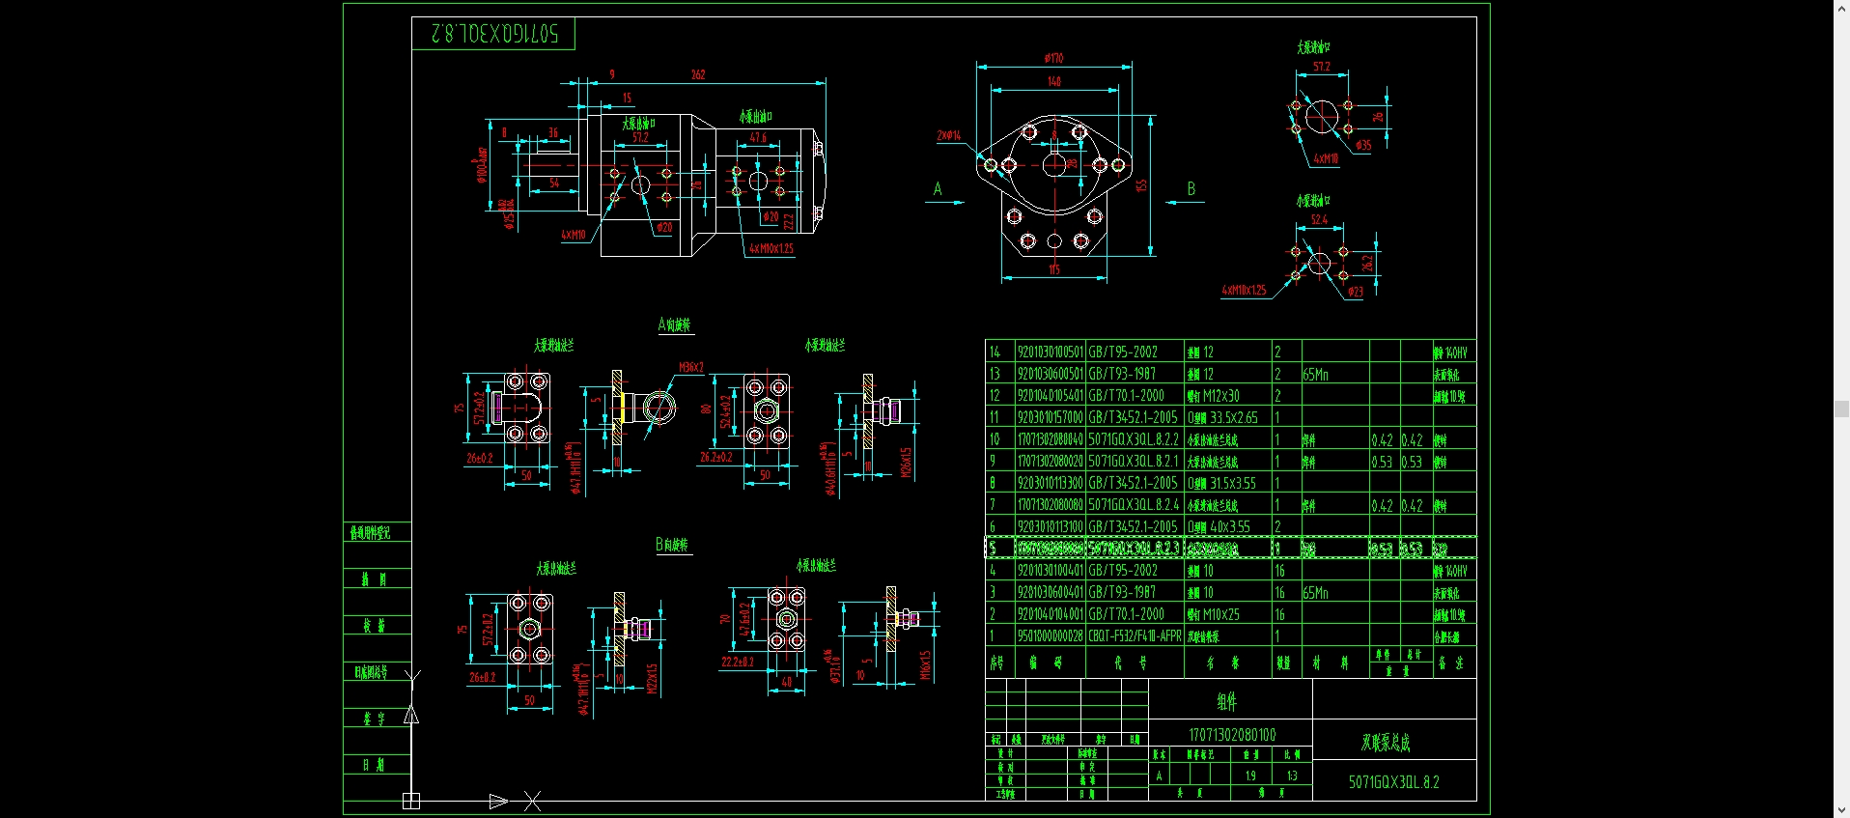Select the scale value 1:3
The height and width of the screenshot is (818, 1850).
click(1292, 776)
